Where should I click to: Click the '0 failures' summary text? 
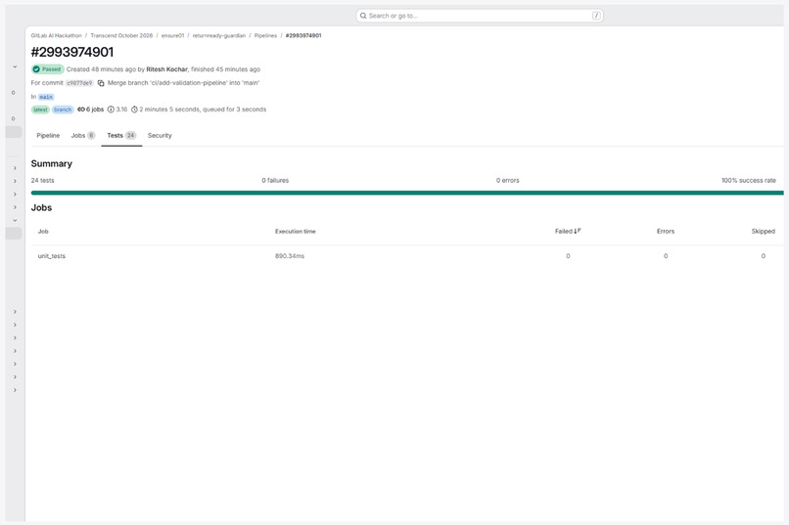[275, 180]
